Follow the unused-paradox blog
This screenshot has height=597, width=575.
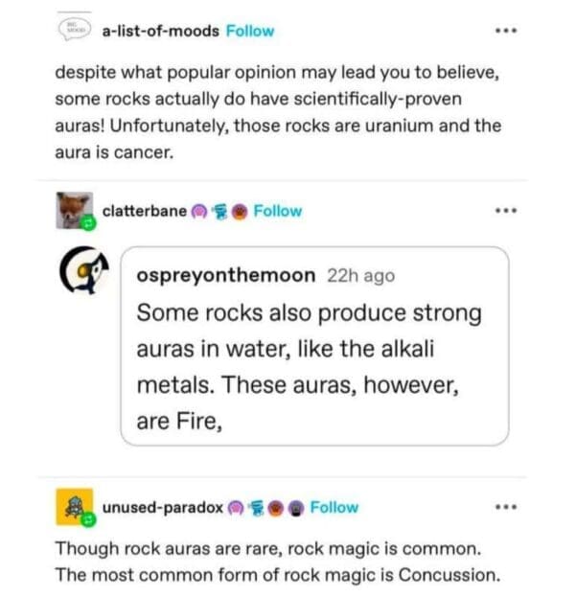tap(334, 507)
